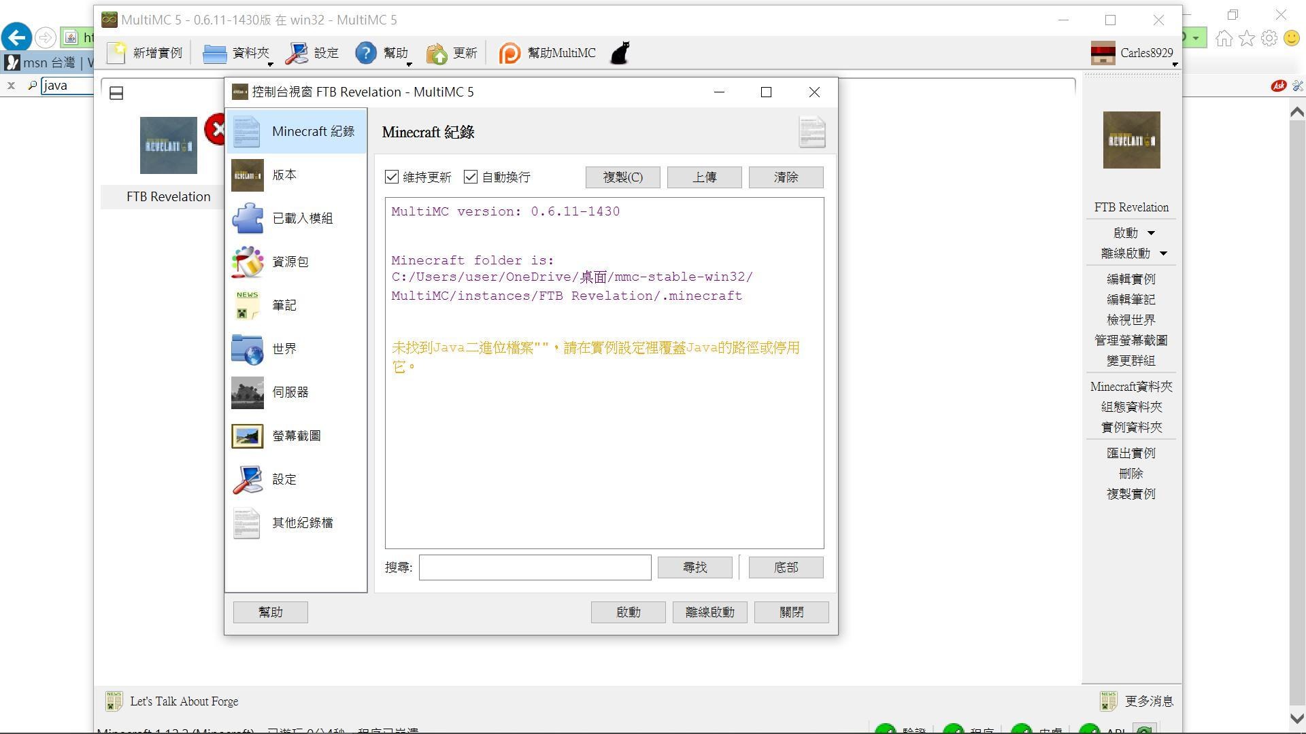Click the 設定 settings toolbar icon

297,53
